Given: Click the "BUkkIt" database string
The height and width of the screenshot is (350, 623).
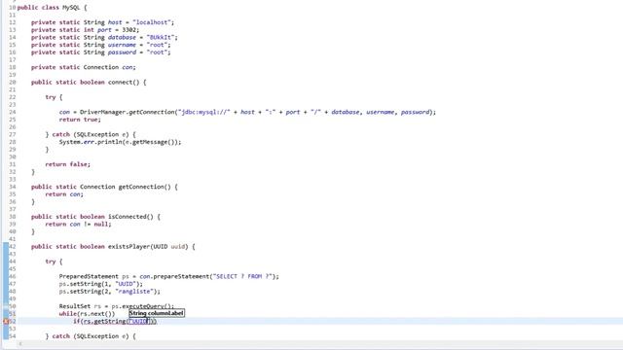Looking at the screenshot, I should [160, 37].
